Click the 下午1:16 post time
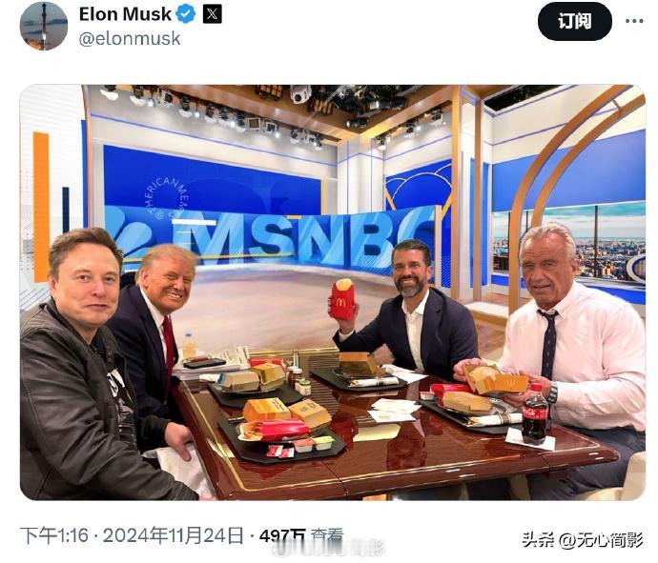658x563 pixels. [x=54, y=535]
